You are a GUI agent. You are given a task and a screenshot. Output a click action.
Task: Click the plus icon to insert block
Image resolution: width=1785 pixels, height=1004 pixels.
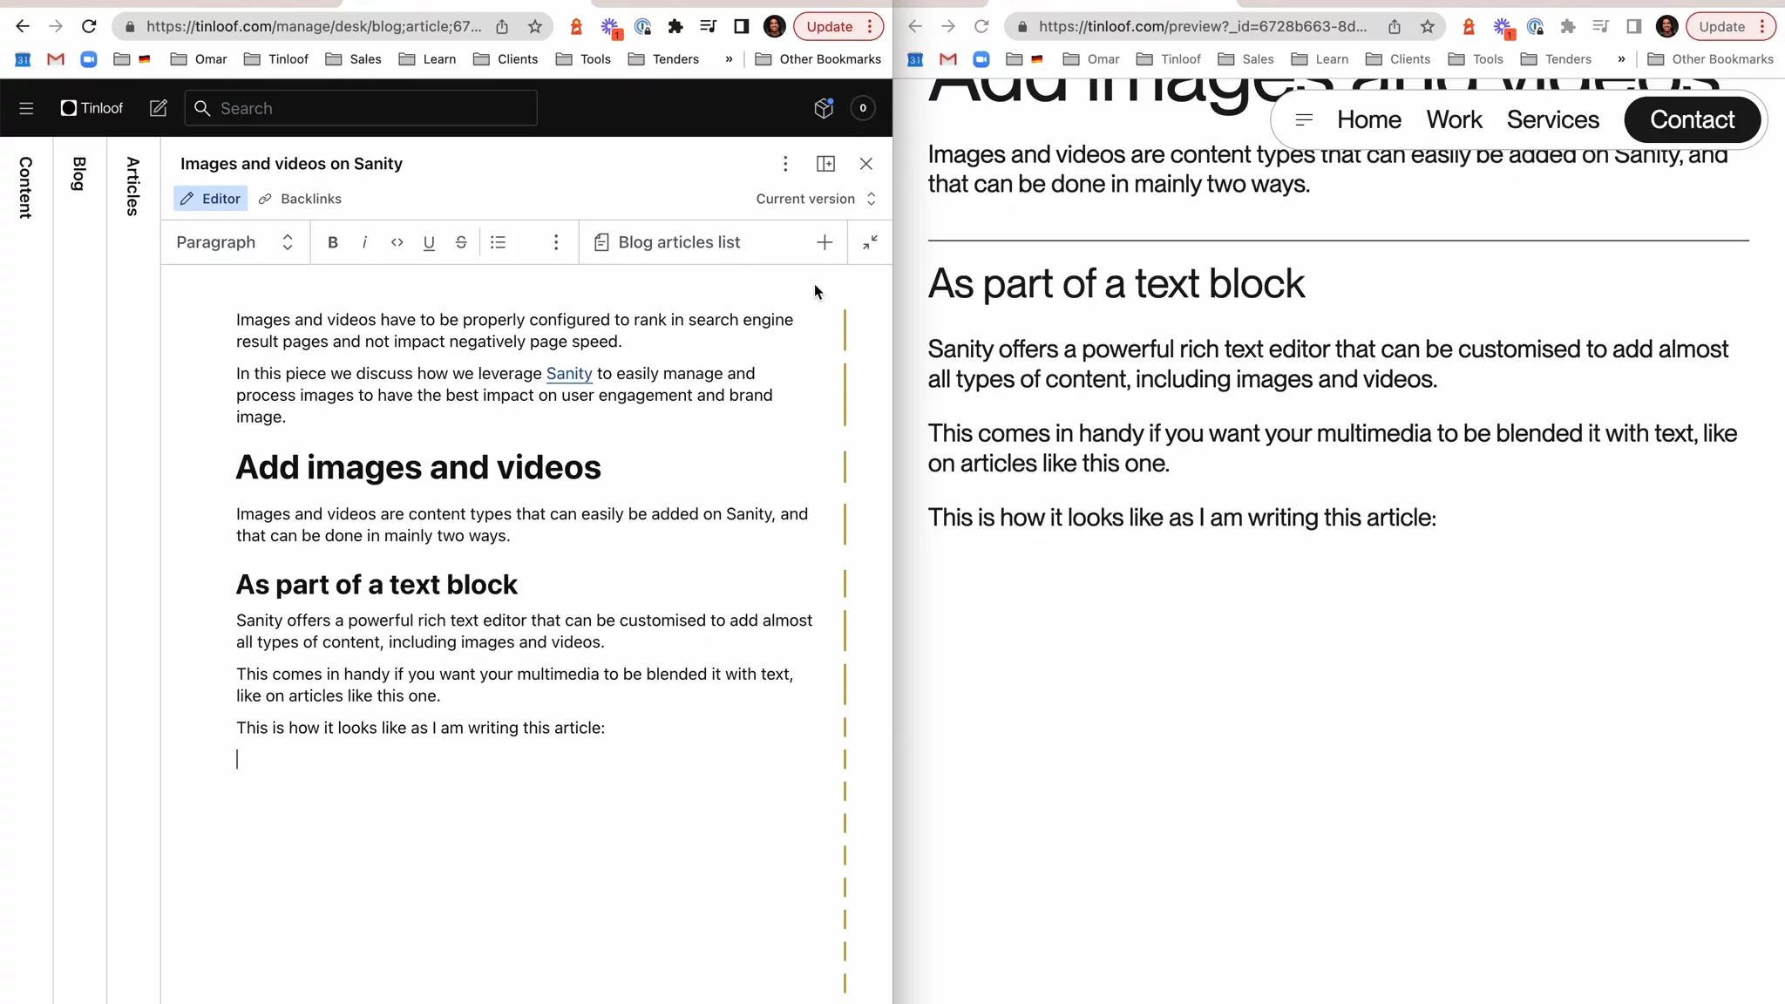(x=825, y=242)
